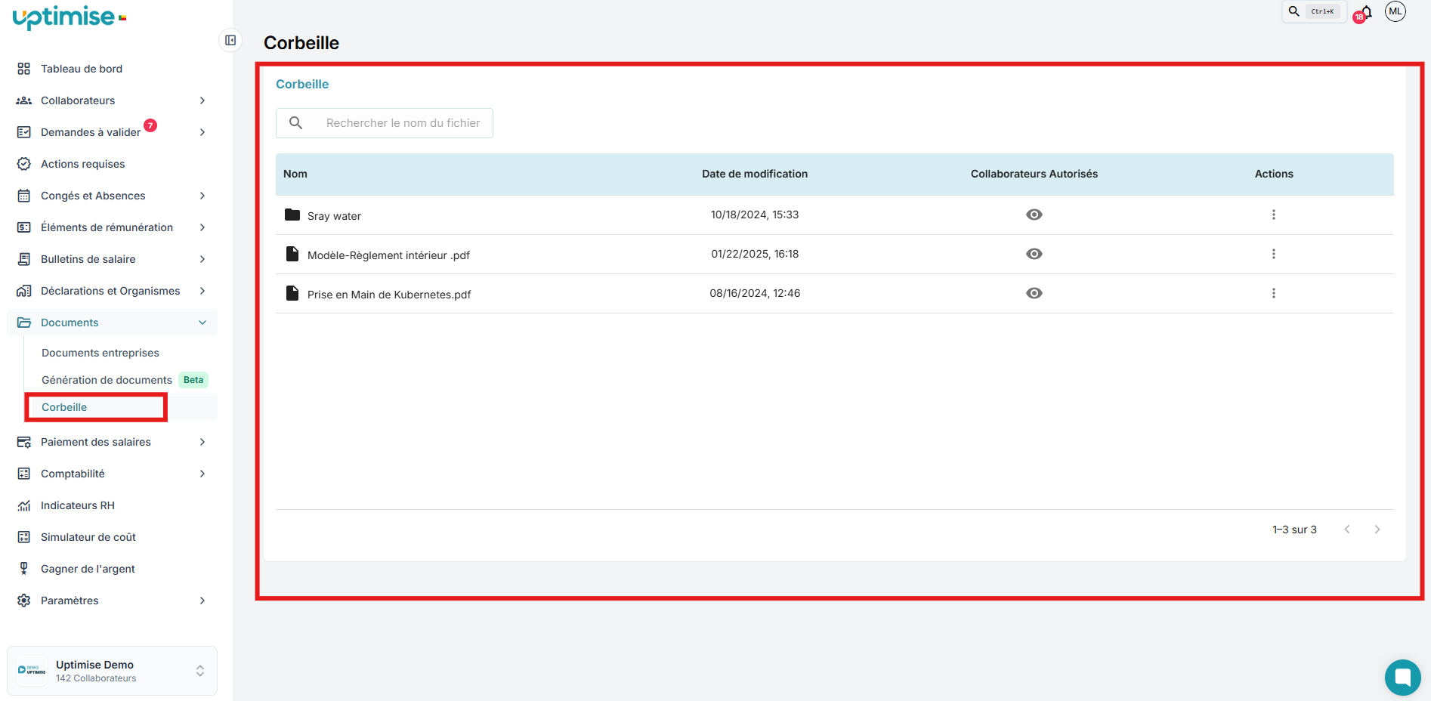Screen dimensions: 1431x701
Task: Expand the Collaborateurs menu chevron
Action: [x=202, y=100]
